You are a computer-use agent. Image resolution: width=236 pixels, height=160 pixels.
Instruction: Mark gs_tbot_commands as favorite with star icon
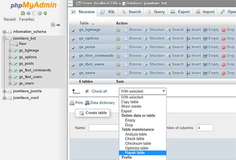coord(118,56)
